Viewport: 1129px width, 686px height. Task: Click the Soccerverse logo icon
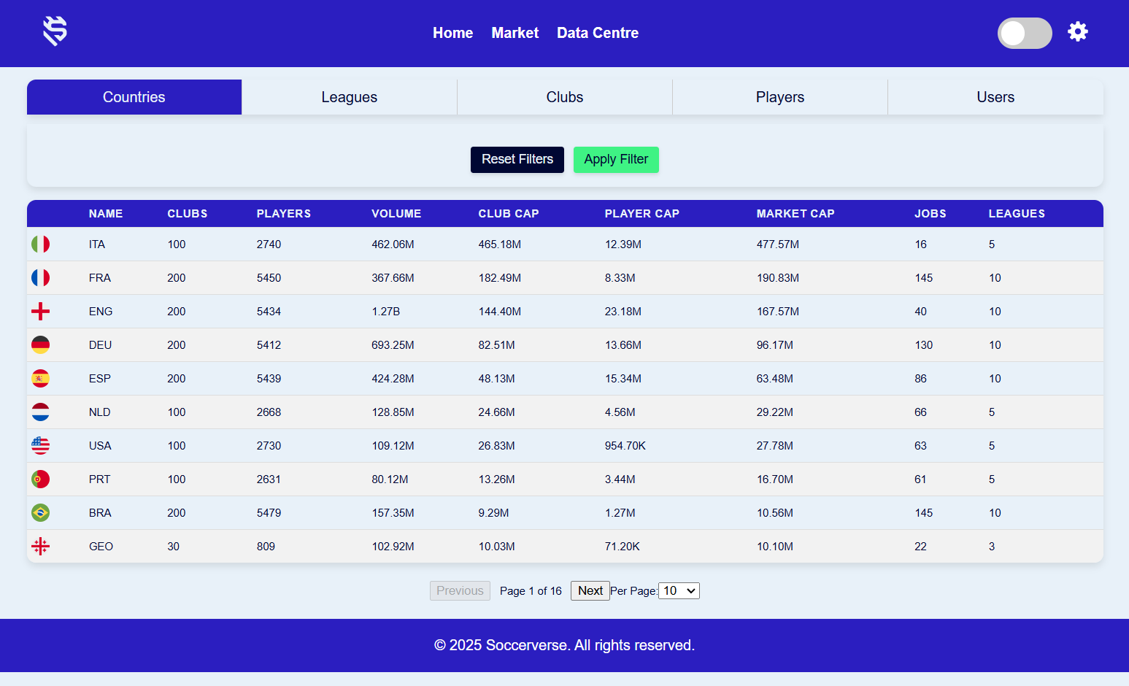54,31
